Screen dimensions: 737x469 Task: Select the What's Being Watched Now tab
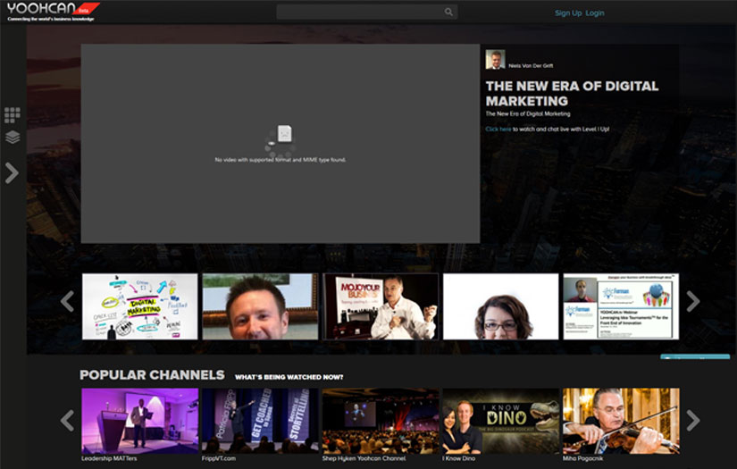pos(289,377)
